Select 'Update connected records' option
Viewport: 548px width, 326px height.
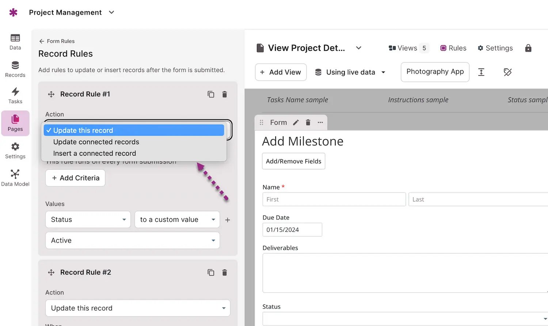click(96, 142)
